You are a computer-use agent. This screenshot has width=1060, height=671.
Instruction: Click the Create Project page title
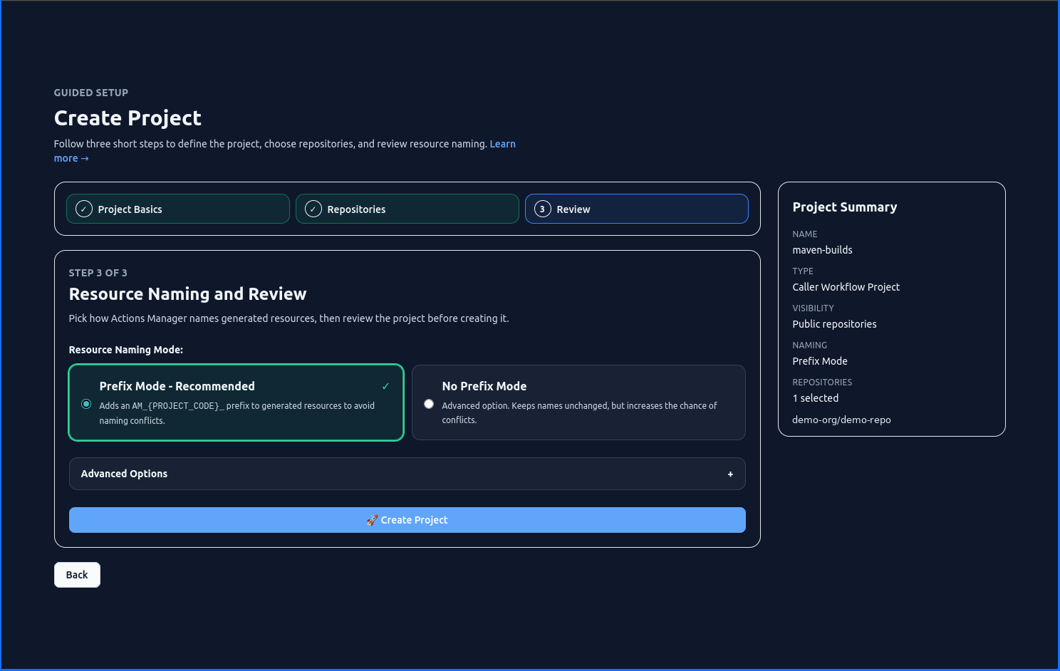point(128,118)
